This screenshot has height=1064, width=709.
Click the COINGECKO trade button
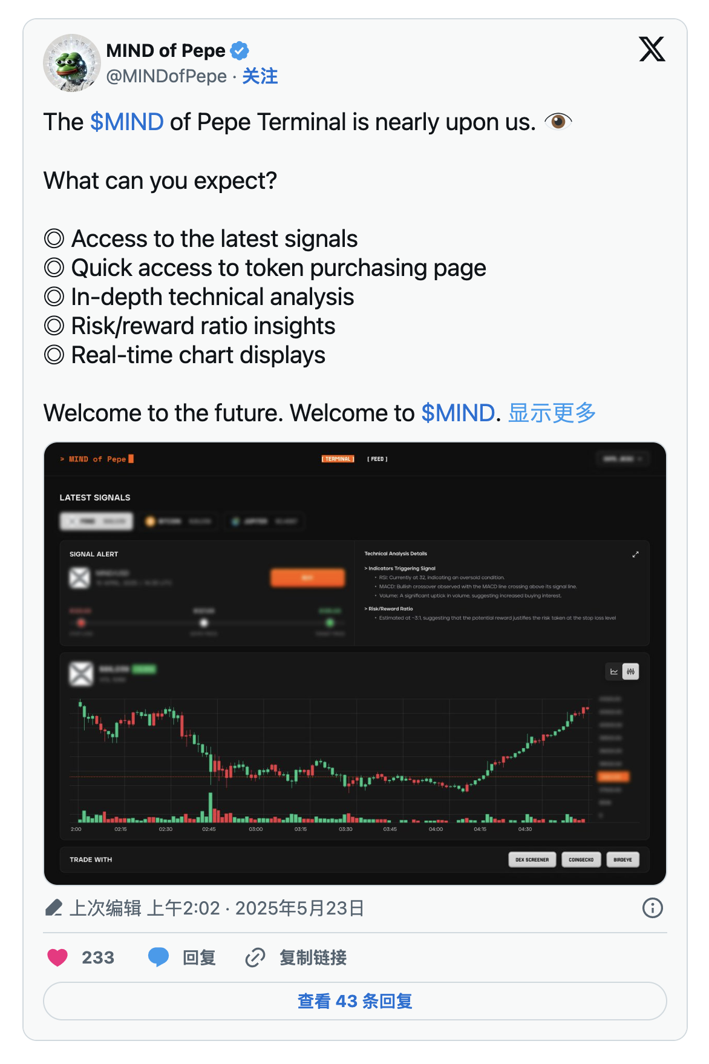pos(581,859)
